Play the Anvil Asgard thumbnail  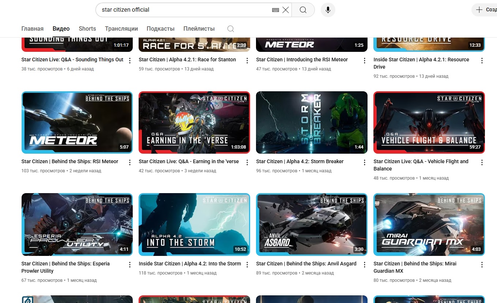[312, 225]
